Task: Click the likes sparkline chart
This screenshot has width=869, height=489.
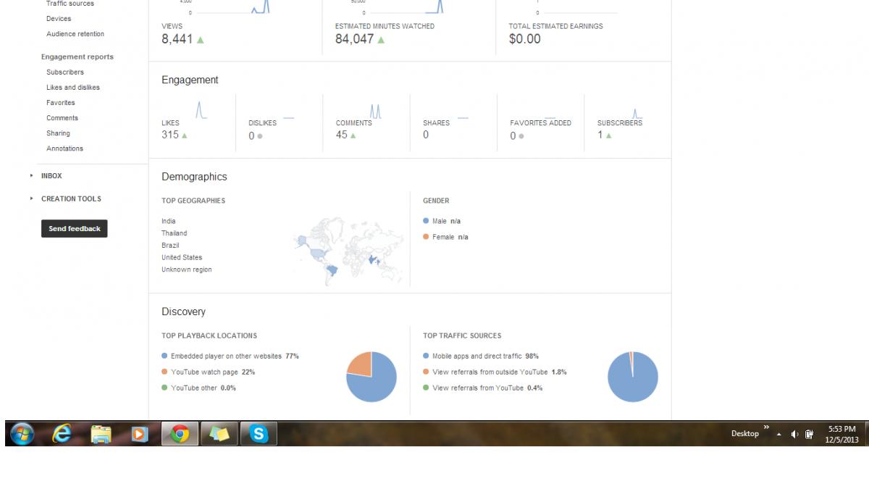Action: (201, 110)
